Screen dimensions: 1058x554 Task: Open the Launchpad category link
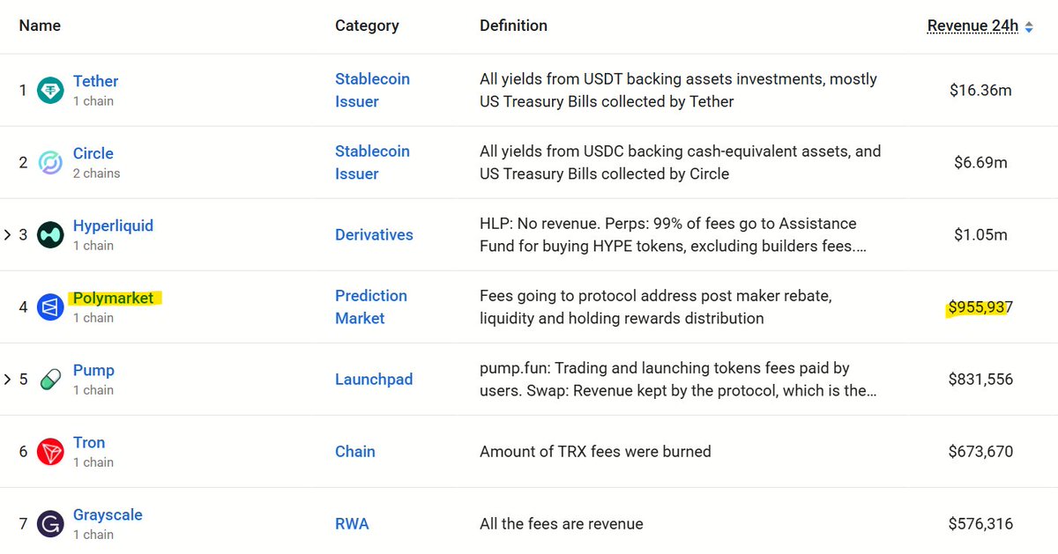pos(374,380)
